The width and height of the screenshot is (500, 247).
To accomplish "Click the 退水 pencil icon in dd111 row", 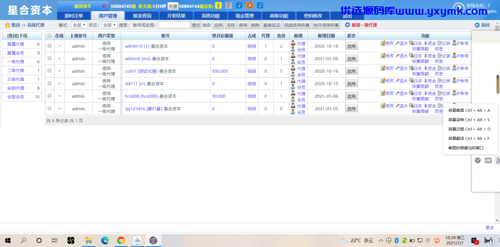I will (x=397, y=81).
